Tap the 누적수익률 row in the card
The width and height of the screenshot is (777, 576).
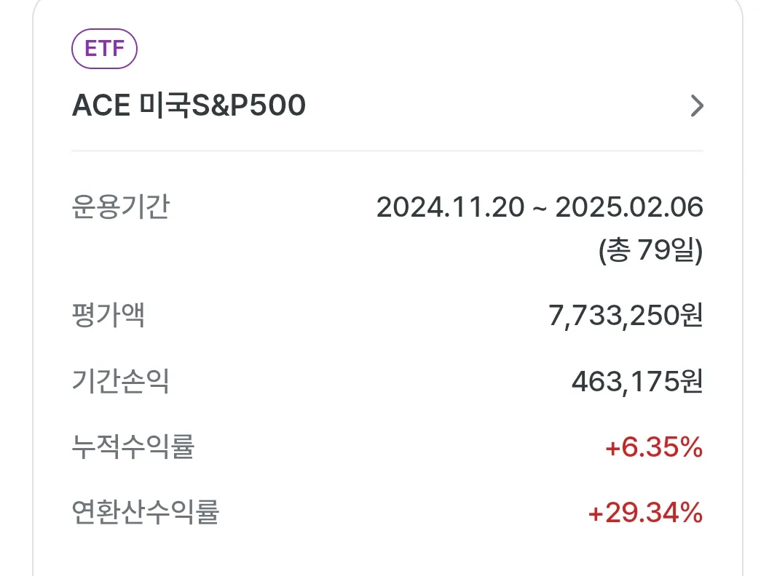[387, 447]
